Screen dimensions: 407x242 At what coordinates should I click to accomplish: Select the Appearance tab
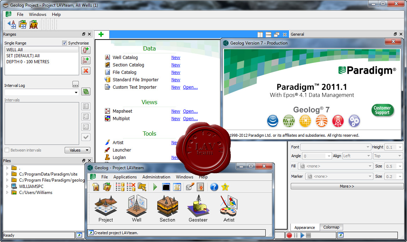305,228
